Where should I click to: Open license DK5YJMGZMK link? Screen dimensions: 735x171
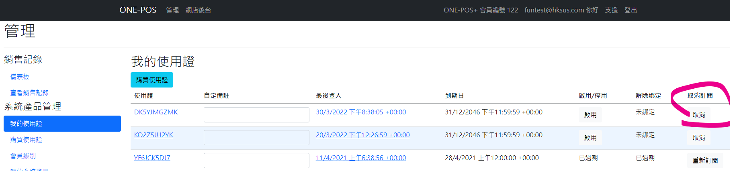(x=156, y=112)
